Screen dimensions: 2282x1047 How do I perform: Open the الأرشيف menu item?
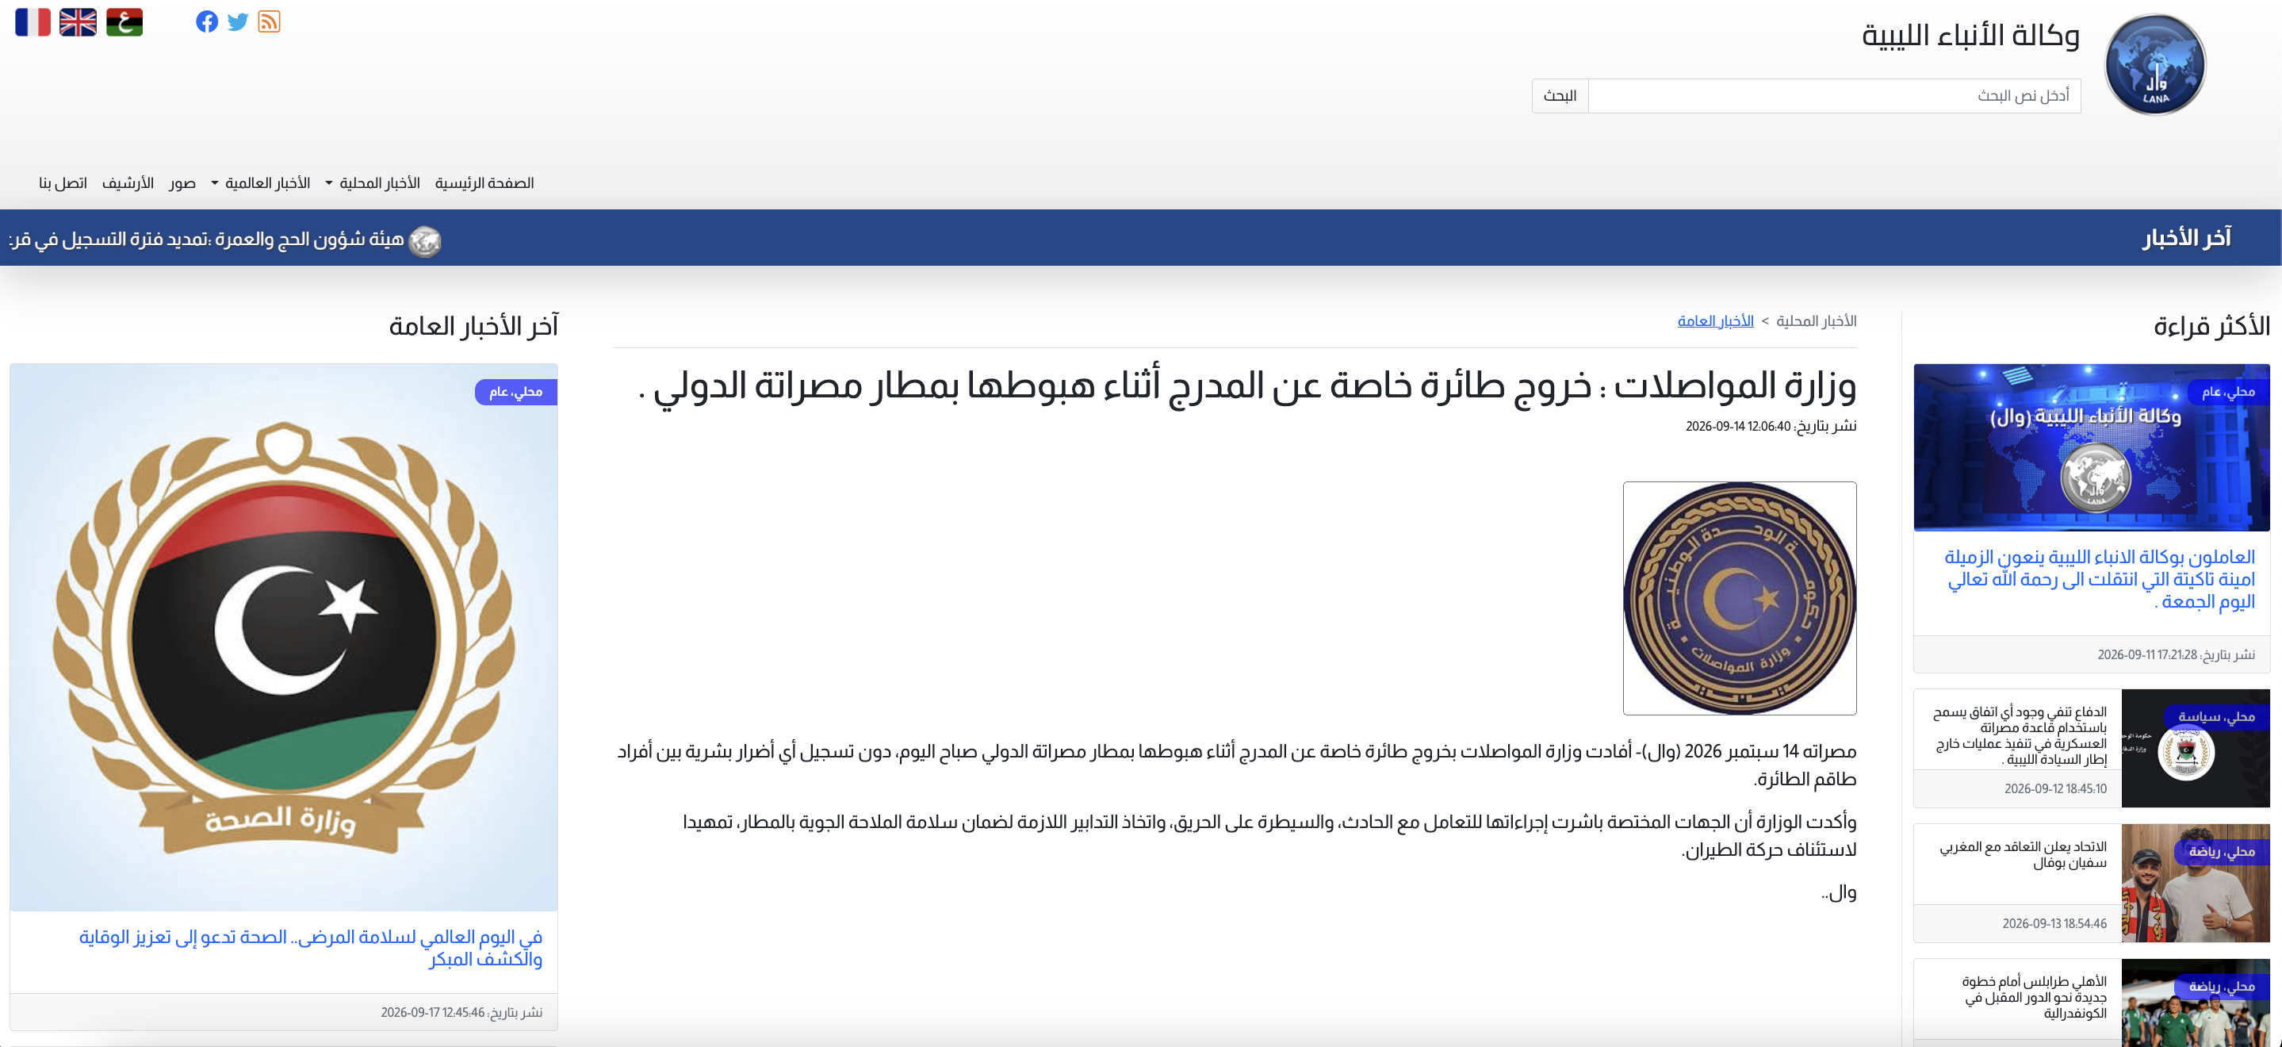tap(128, 182)
